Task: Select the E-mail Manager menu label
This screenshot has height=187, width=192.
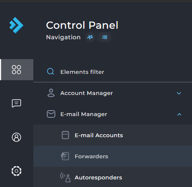Action: (x=84, y=114)
